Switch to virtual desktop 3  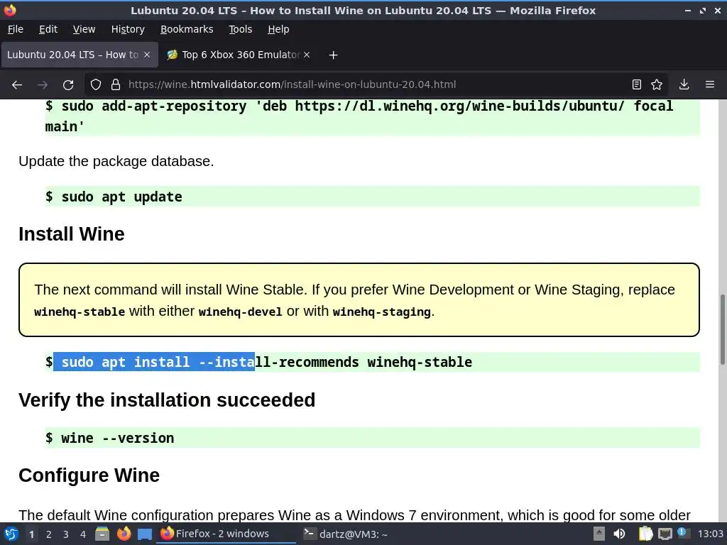point(66,534)
